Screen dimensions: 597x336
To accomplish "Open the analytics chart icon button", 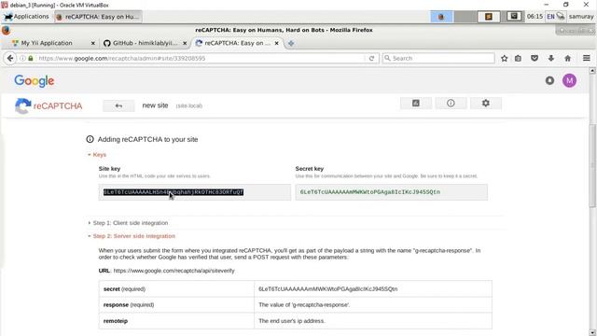I will [x=416, y=103].
